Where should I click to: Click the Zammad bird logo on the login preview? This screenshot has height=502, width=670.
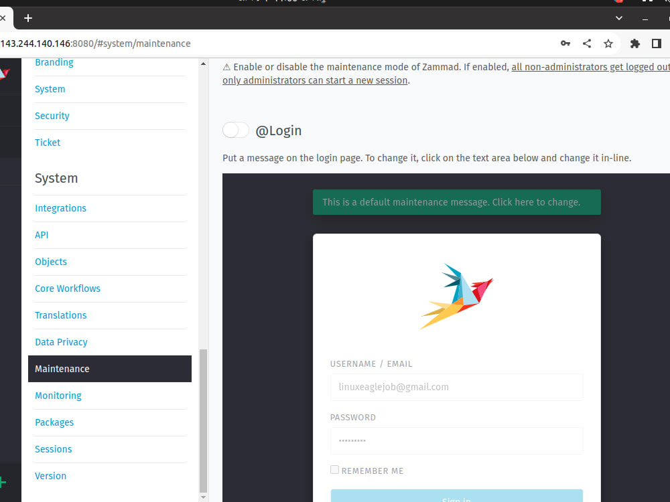coord(456,295)
